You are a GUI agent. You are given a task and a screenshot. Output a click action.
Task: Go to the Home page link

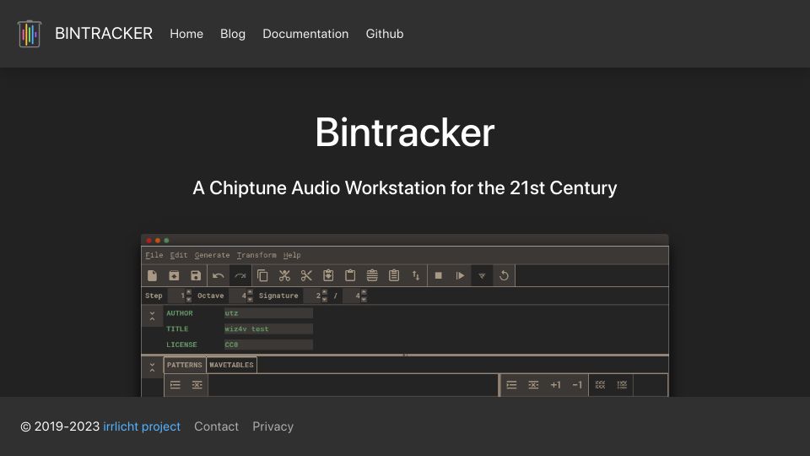tap(186, 34)
